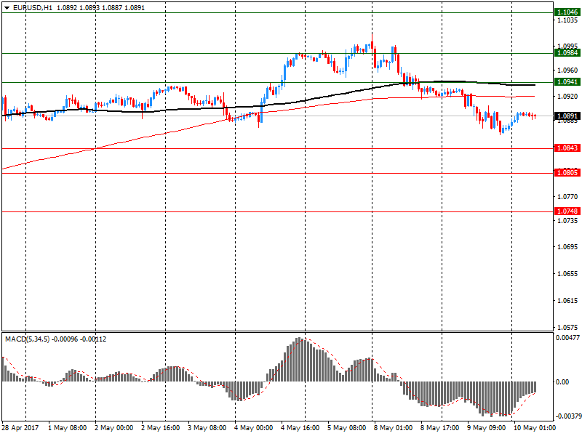Select the MACD scale value -0.00379
Viewport: 582px width, 436px height.
coord(568,416)
